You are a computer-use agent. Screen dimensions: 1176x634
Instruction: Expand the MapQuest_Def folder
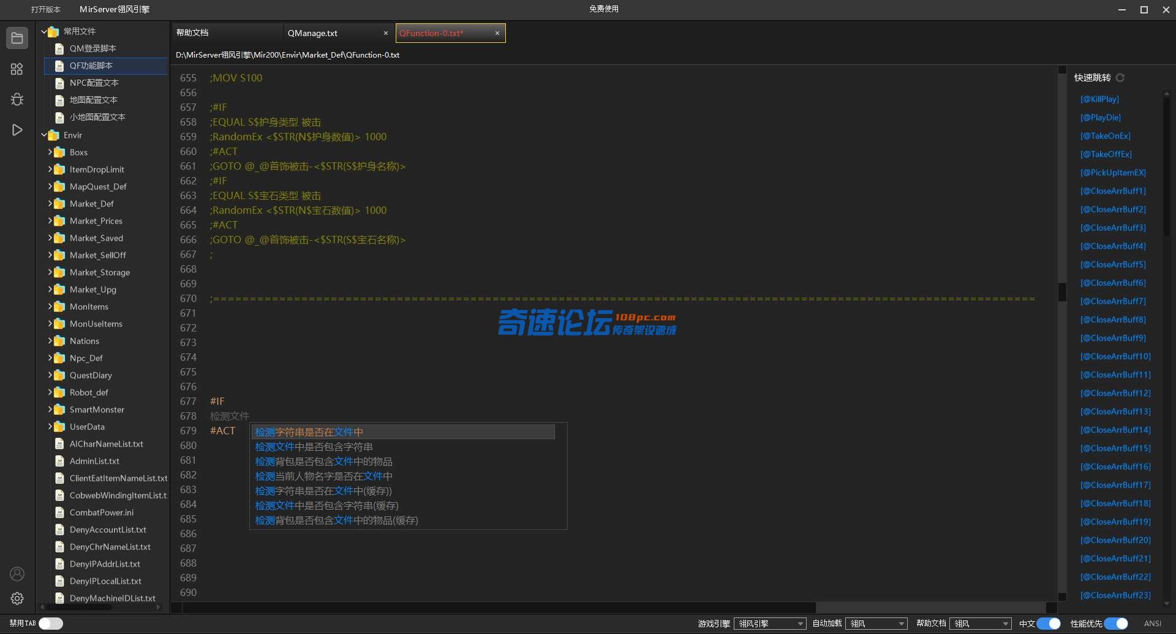point(50,186)
